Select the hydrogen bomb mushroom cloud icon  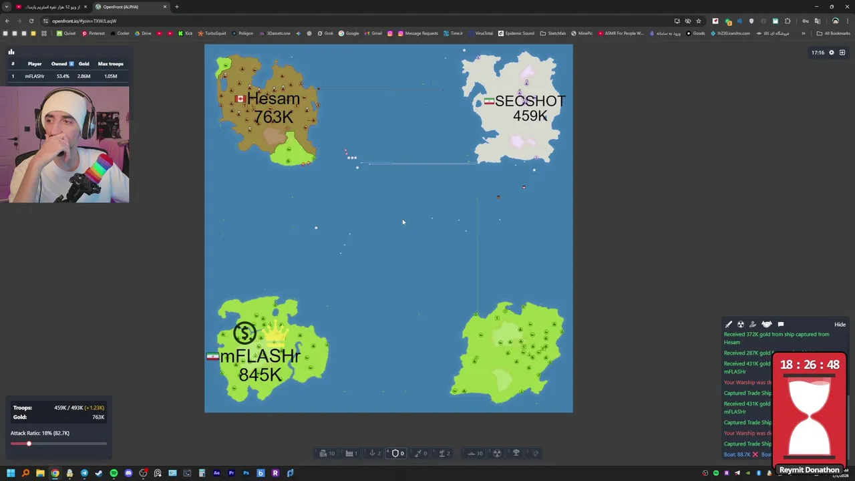(516, 453)
